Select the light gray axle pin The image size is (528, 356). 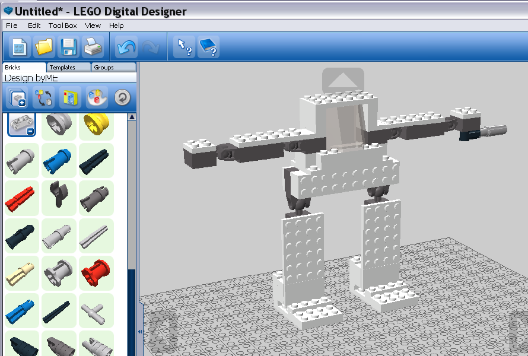click(59, 236)
